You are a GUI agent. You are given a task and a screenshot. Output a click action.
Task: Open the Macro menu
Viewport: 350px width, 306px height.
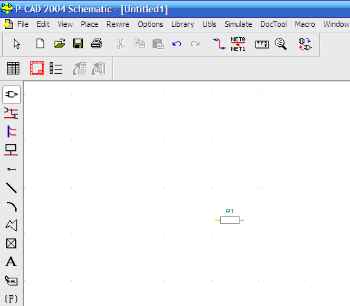click(x=305, y=24)
